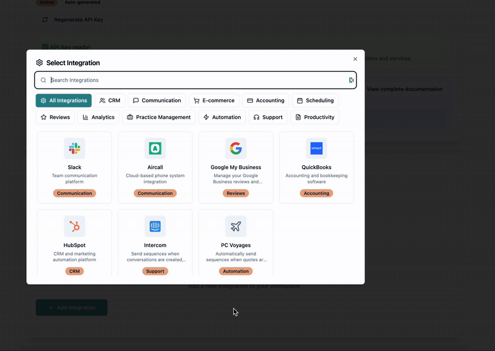The height and width of the screenshot is (351, 495).
Task: Click the QuickBooks Intuit logo
Action: coord(316,148)
